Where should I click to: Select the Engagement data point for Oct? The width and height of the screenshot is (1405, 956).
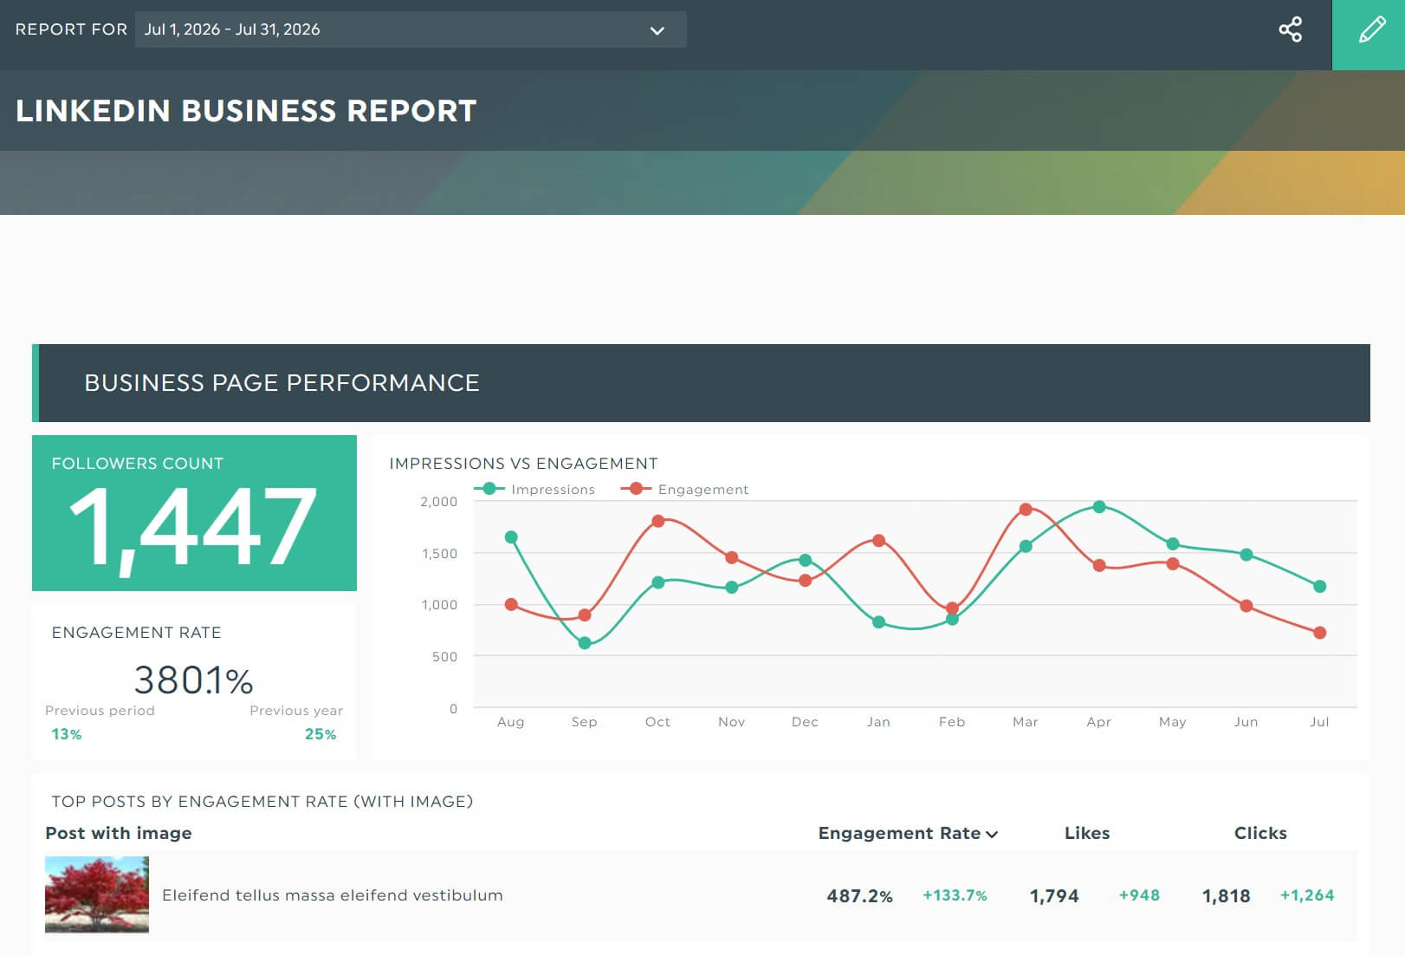pyautogui.click(x=658, y=521)
